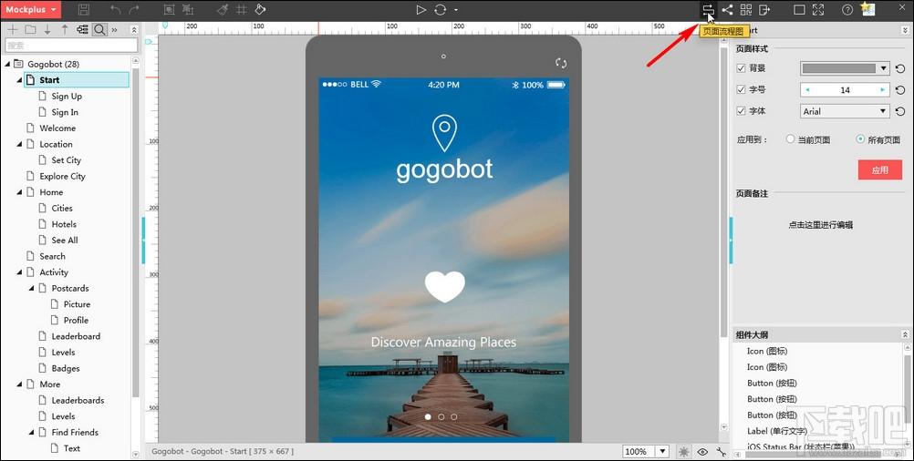The image size is (914, 461).
Task: Move page up with up arrow
Action: (x=65, y=29)
